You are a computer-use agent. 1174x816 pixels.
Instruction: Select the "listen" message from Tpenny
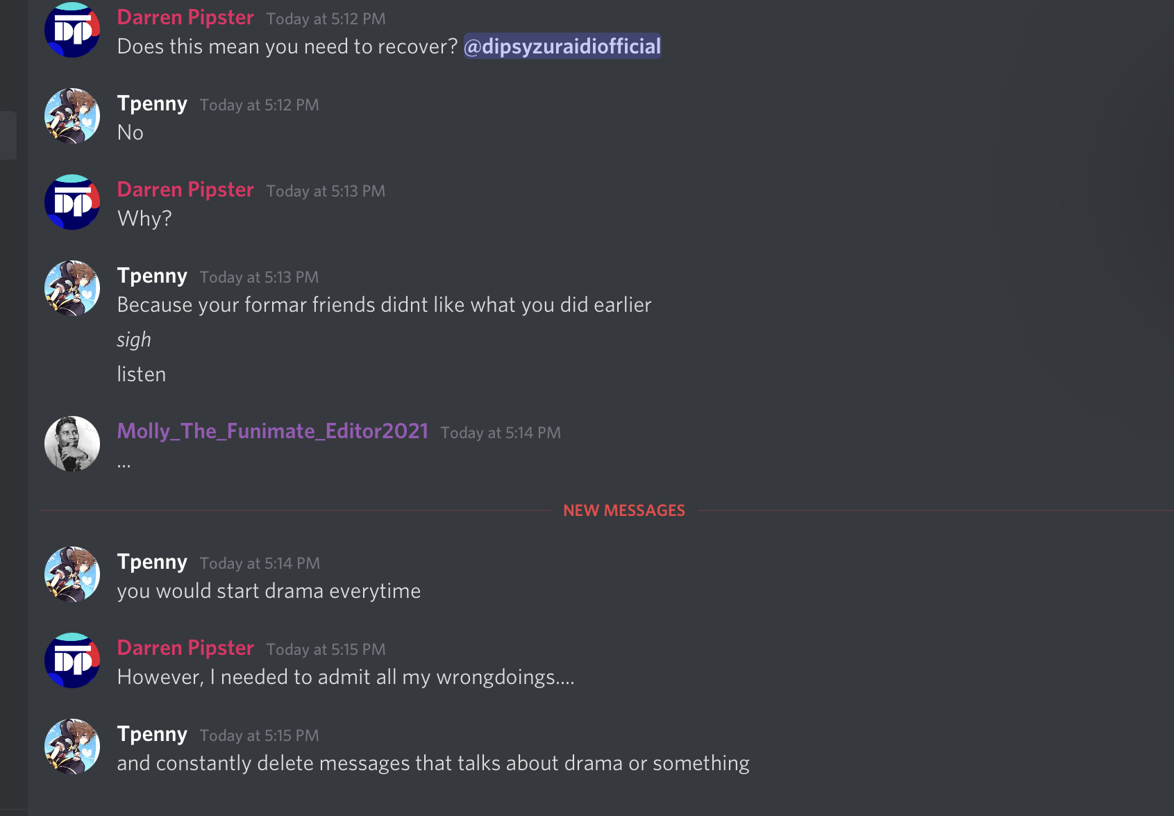click(142, 374)
